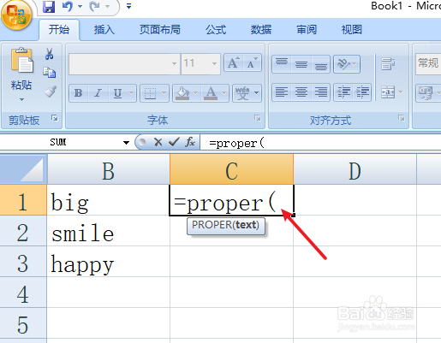
Task: Toggle italic formatting
Action: click(x=98, y=93)
